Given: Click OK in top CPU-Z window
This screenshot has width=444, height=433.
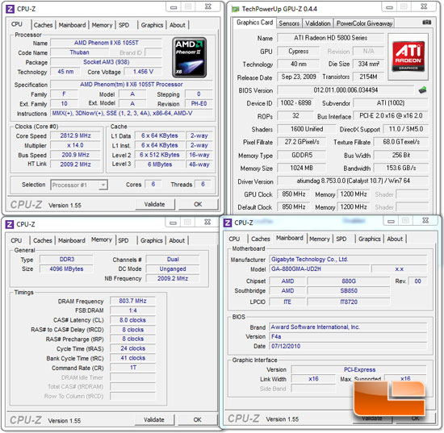Looking at the screenshot, I should (x=198, y=204).
